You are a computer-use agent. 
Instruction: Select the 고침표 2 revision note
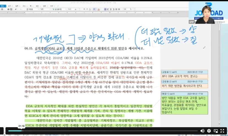184,84
